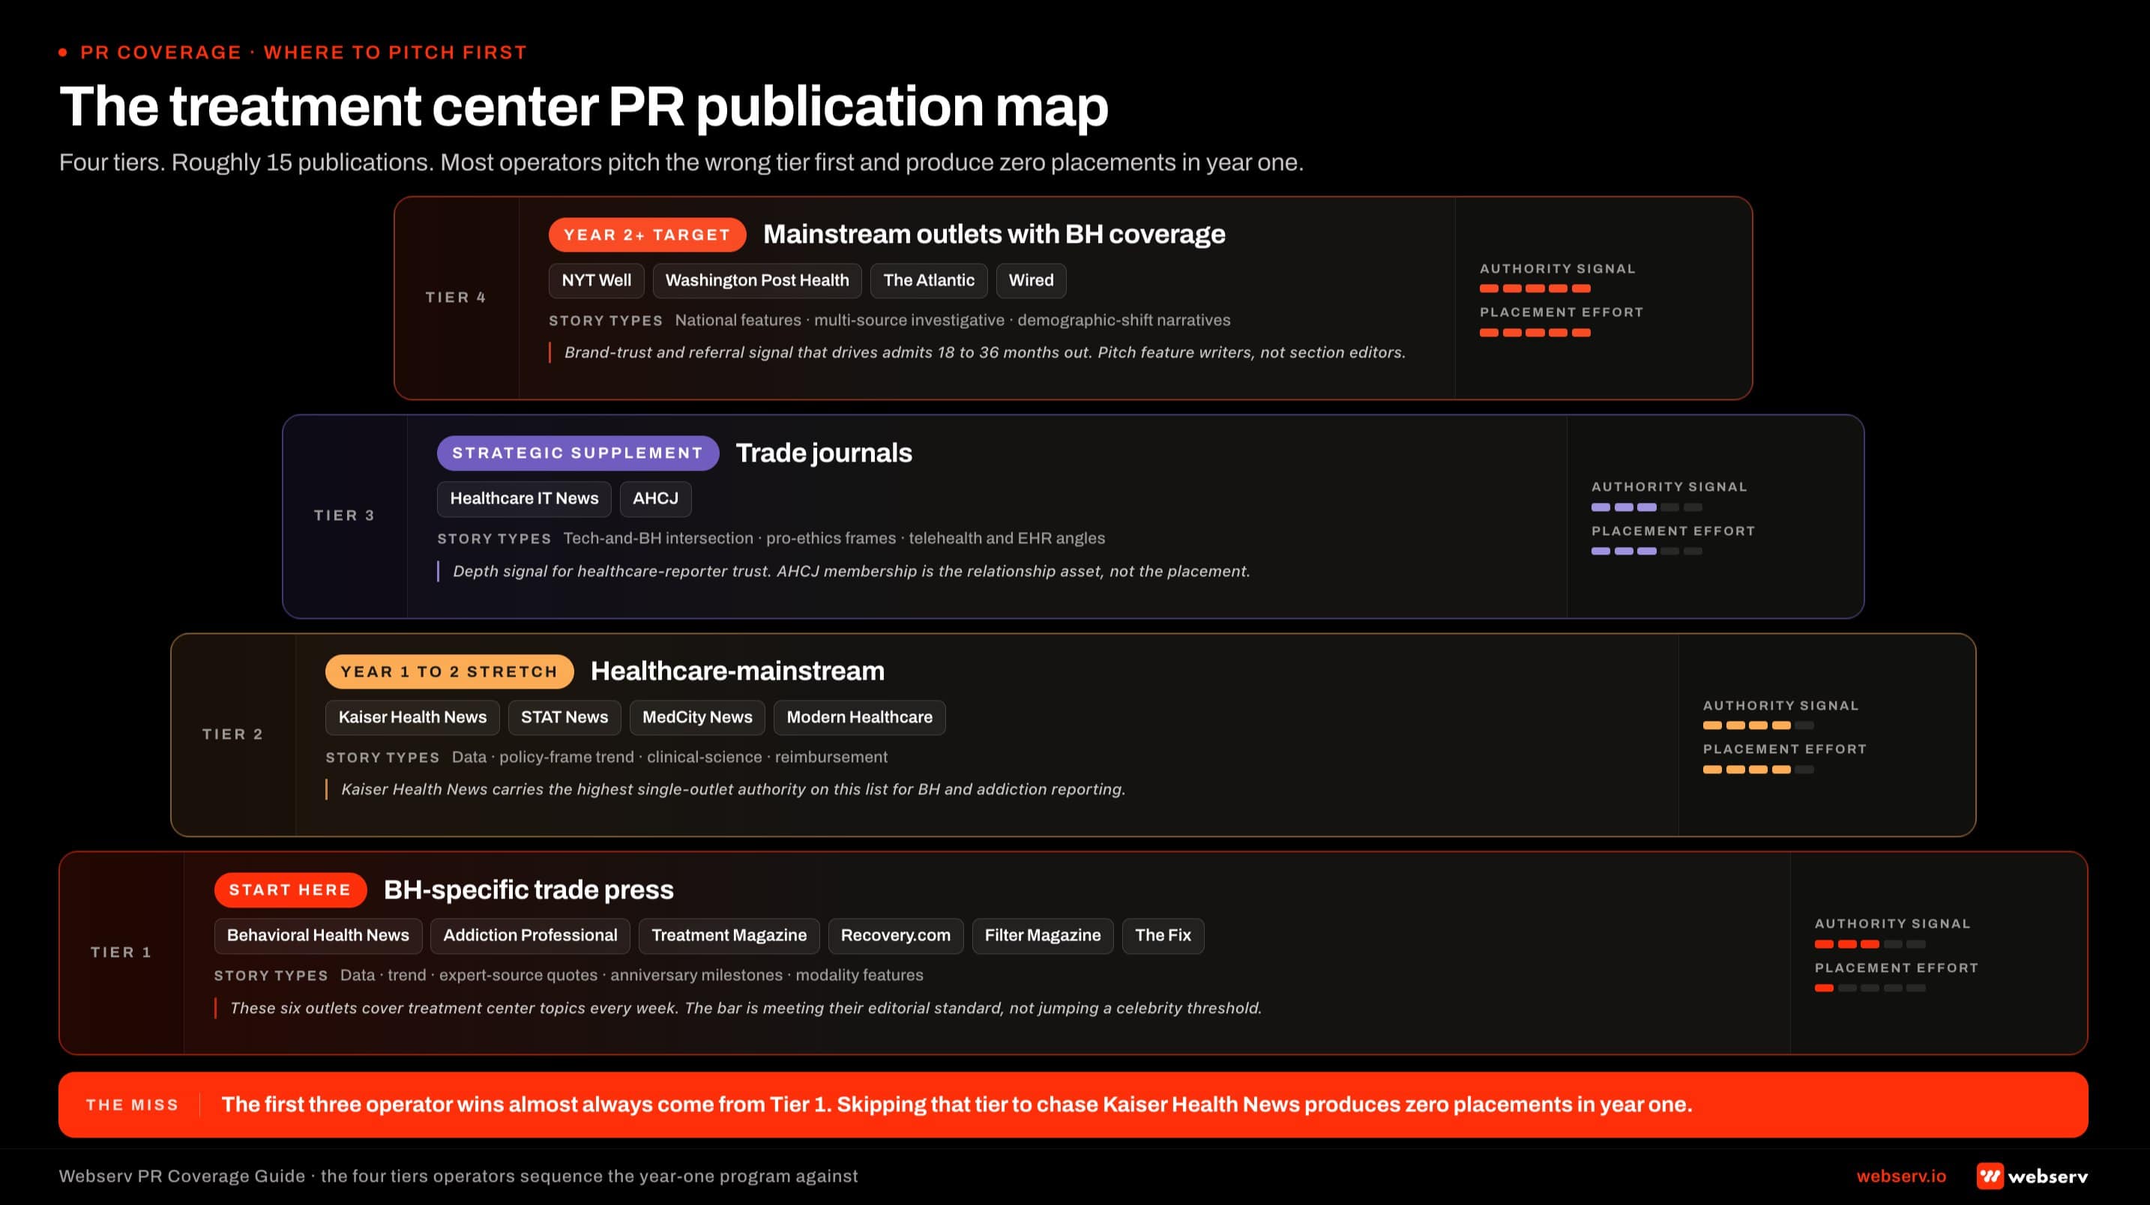Click Tier 2 story types 'policy-frame trend' line
Viewport: 2150px width, 1205px height.
click(669, 757)
